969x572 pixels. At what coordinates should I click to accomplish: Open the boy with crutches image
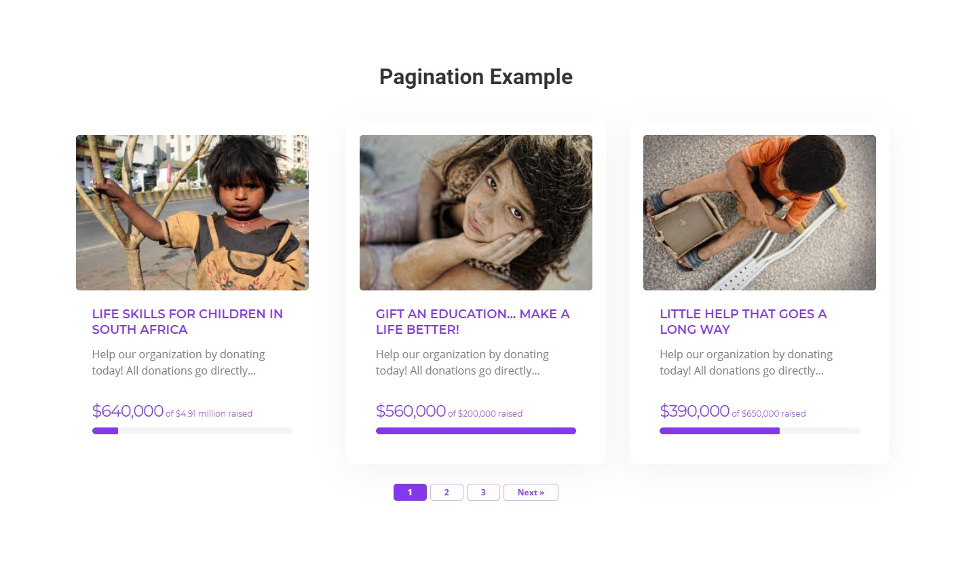coord(759,212)
